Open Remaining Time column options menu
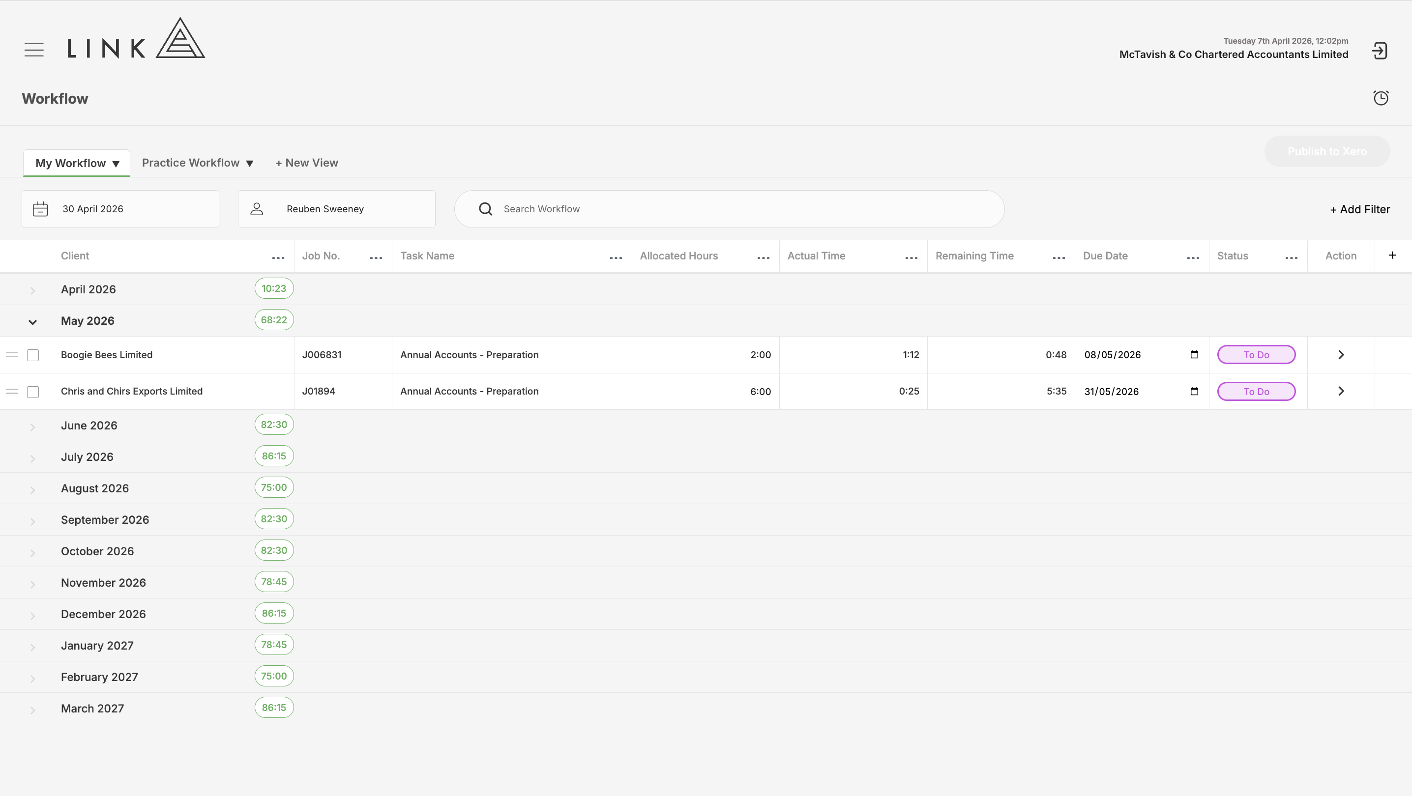 pos(1059,258)
